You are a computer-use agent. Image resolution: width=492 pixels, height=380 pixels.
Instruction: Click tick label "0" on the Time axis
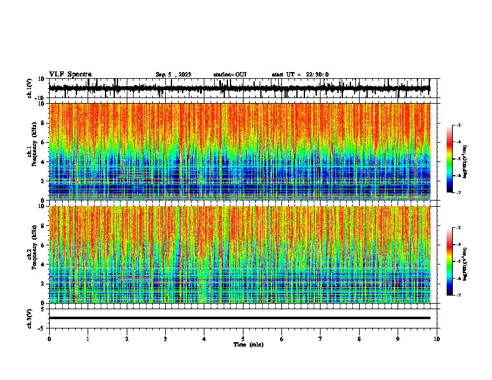[x=49, y=339]
